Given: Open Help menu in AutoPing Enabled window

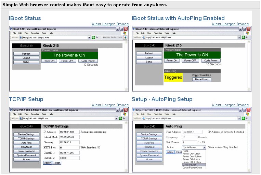Looking at the screenshot, I should (174, 33).
